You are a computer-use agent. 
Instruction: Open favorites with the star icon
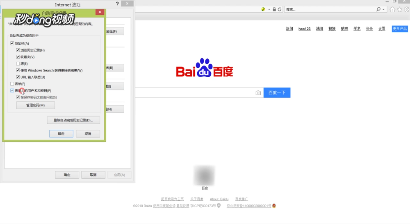[x=399, y=10]
